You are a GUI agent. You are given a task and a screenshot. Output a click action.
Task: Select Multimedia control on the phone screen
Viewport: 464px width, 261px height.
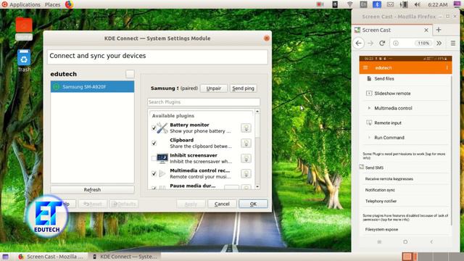(x=405, y=108)
